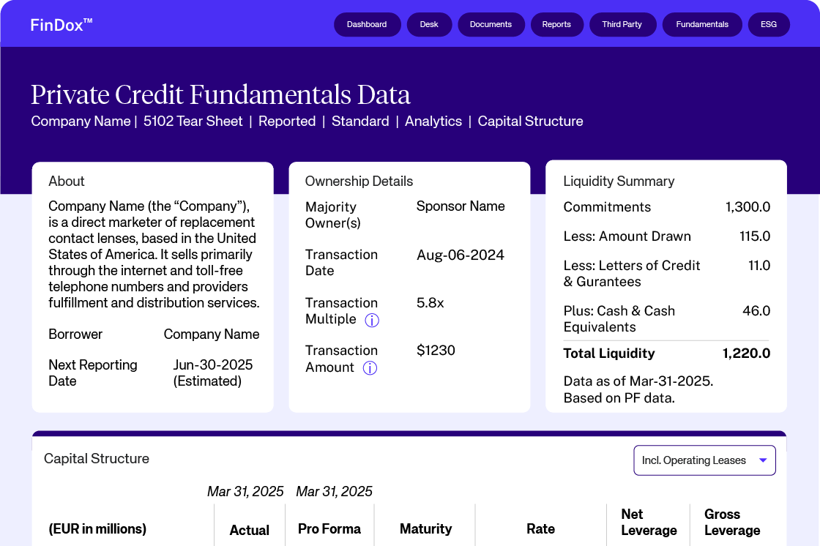The image size is (820, 546).
Task: Click info icon next to Transaction Amount
Action: 370,368
